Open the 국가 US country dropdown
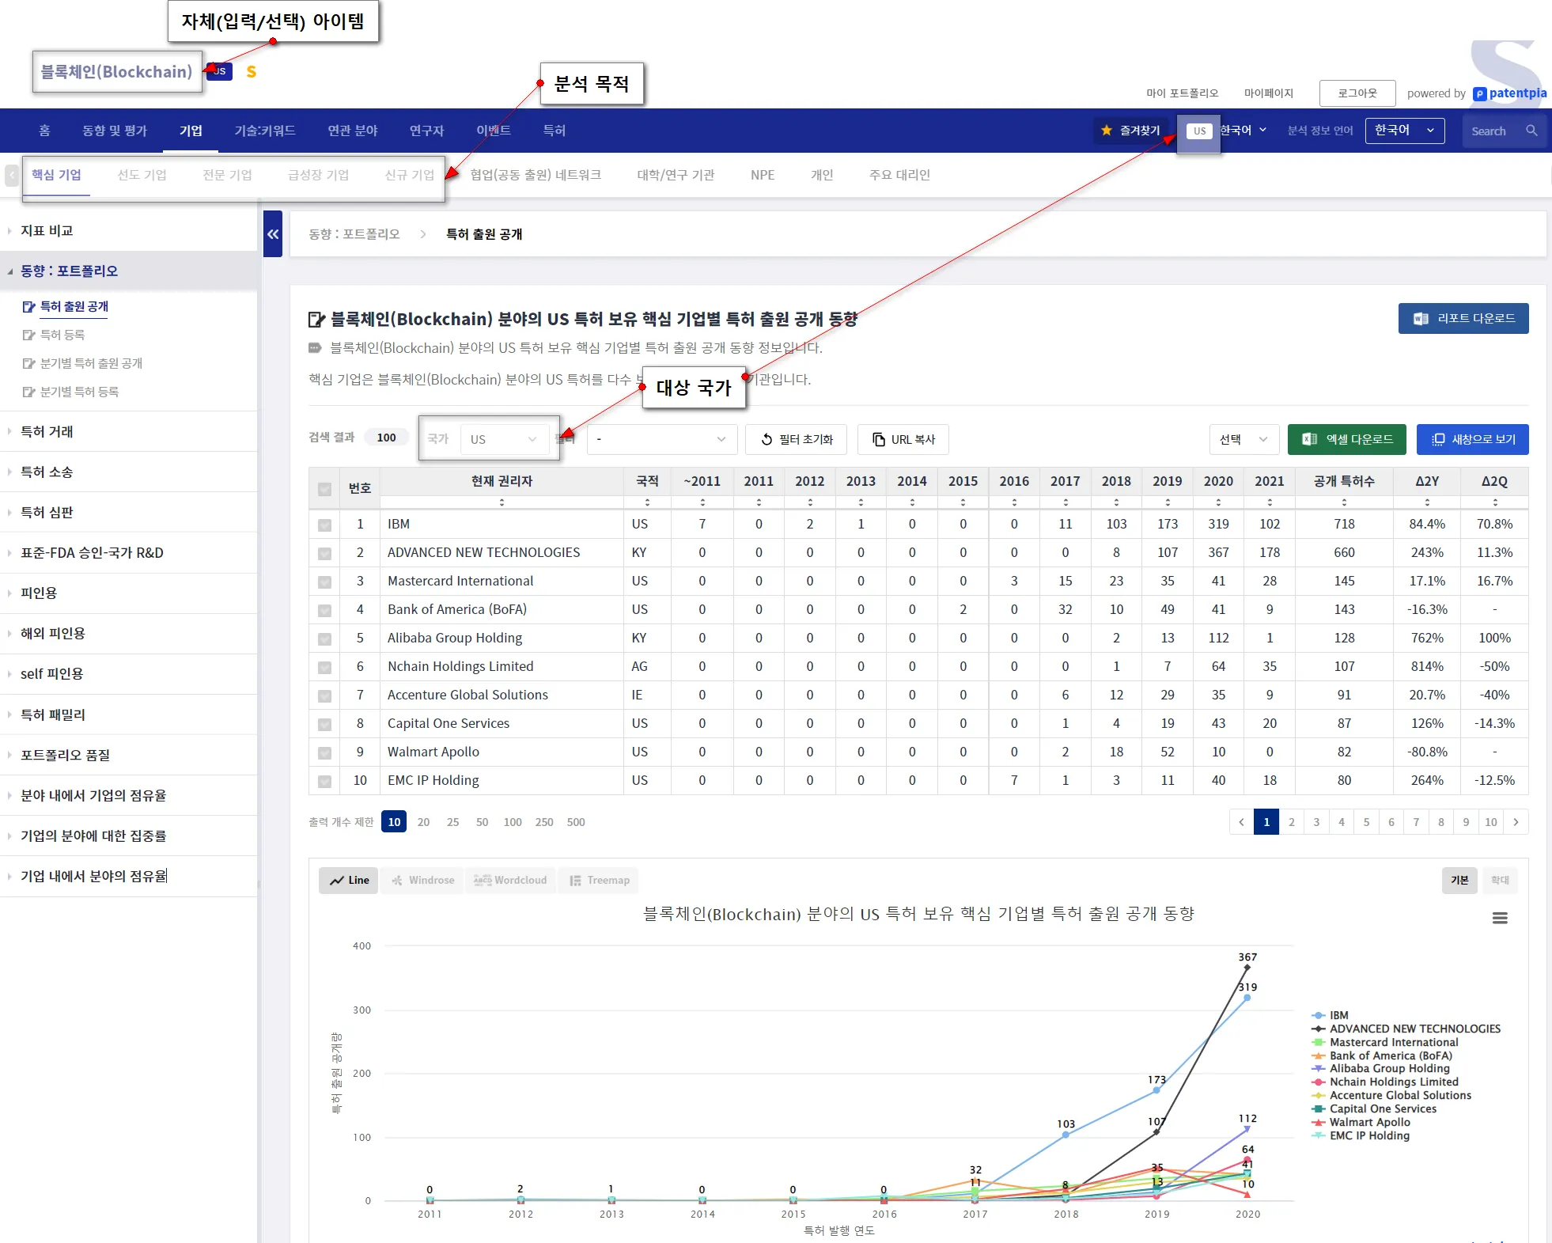The width and height of the screenshot is (1552, 1243). point(503,439)
